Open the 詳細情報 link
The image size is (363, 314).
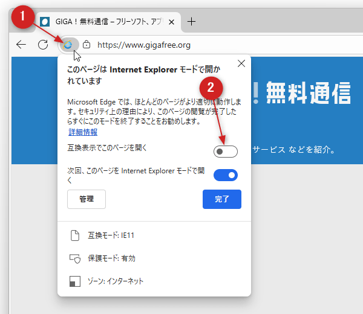[x=83, y=132]
